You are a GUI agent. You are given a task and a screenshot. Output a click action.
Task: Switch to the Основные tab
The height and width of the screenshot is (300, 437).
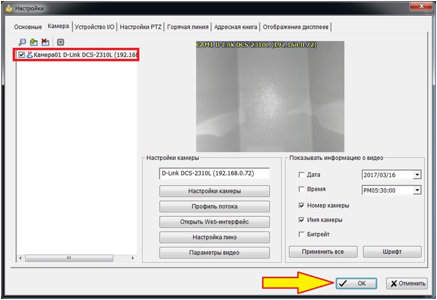tap(28, 27)
